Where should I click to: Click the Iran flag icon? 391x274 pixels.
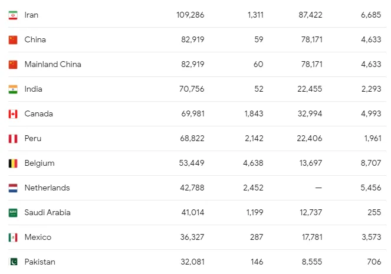13,15
